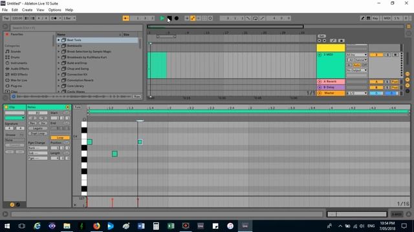Toggle the B Delay track activator
414x232 pixels.
point(376,88)
